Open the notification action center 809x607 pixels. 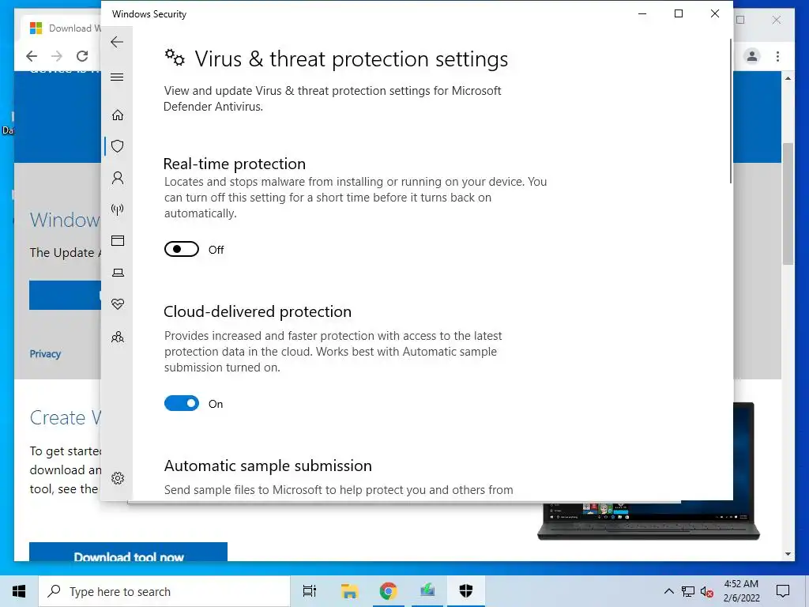783,591
